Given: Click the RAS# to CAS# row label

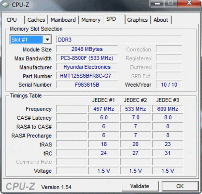Looking at the screenshot, I should tap(34, 127).
